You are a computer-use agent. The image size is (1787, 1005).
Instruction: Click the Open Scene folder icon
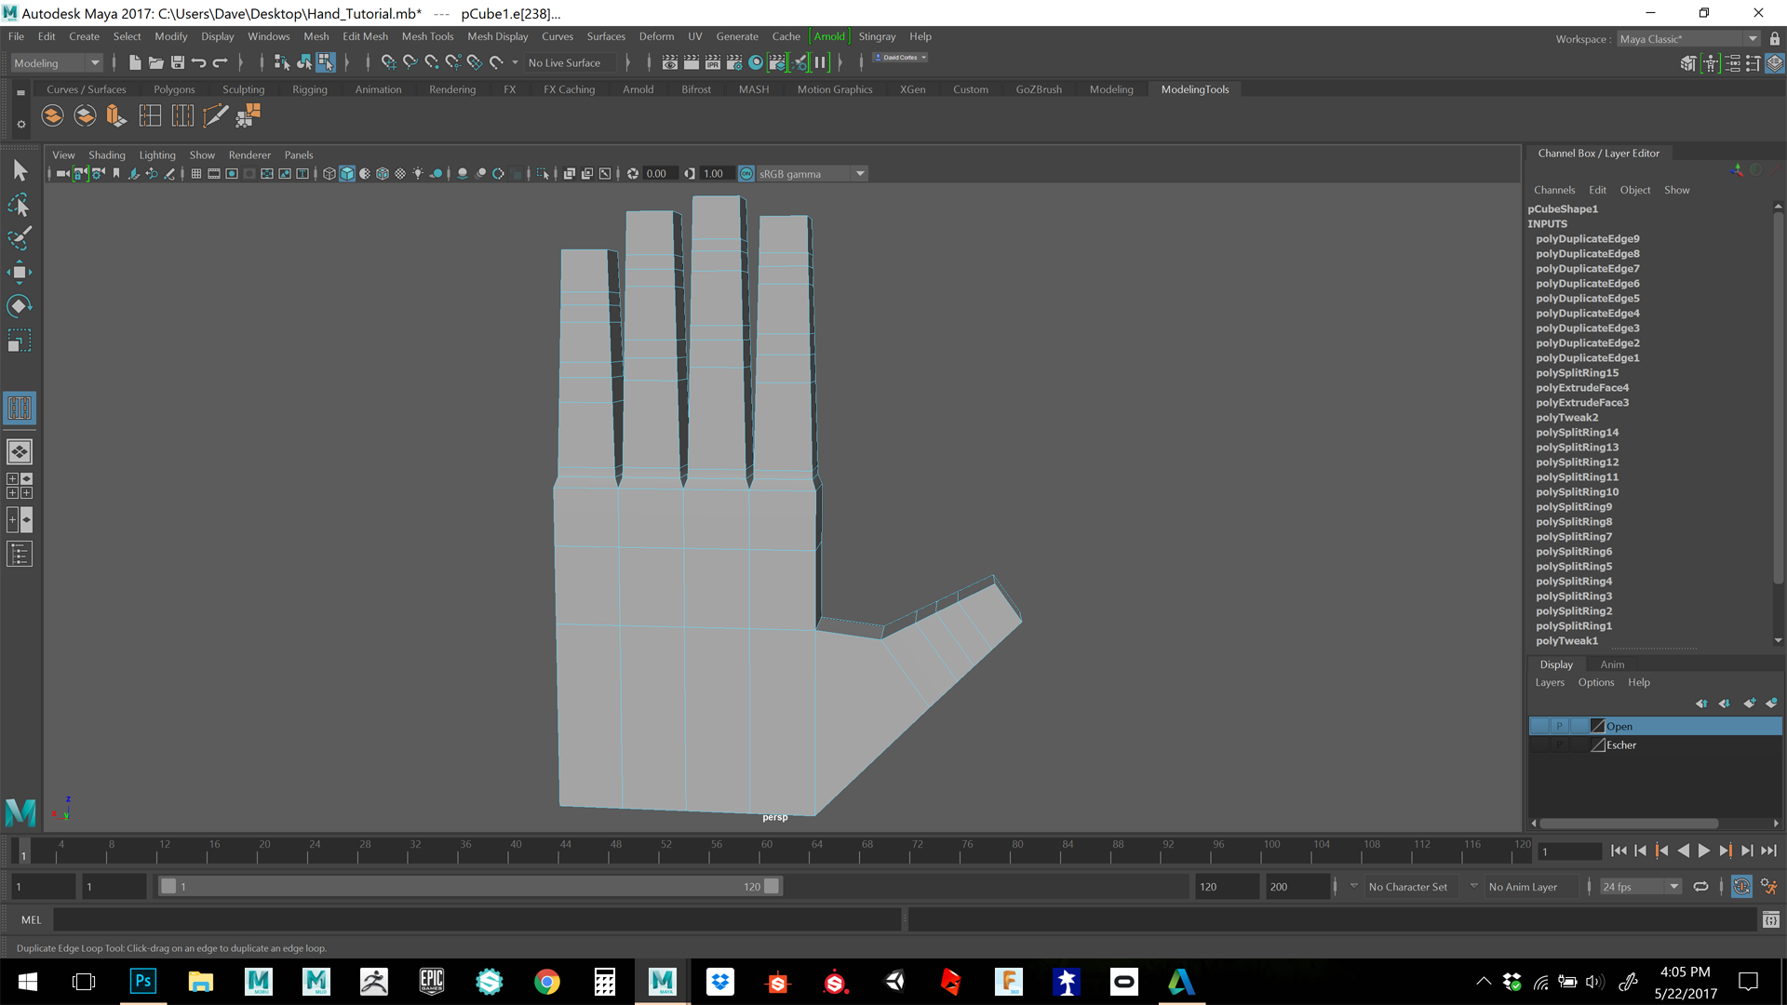pyautogui.click(x=156, y=62)
